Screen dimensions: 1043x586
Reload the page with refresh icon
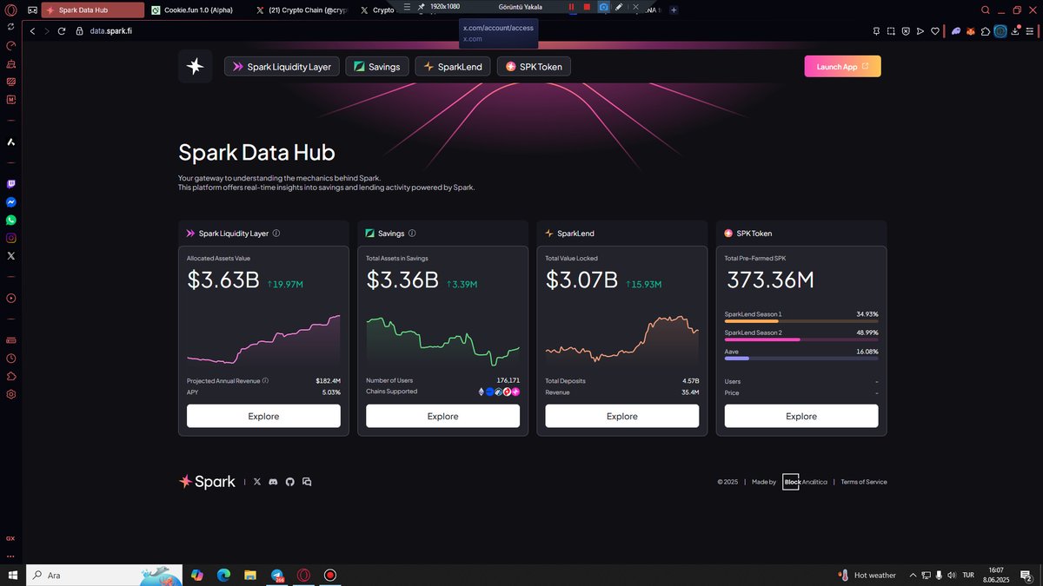click(62, 30)
